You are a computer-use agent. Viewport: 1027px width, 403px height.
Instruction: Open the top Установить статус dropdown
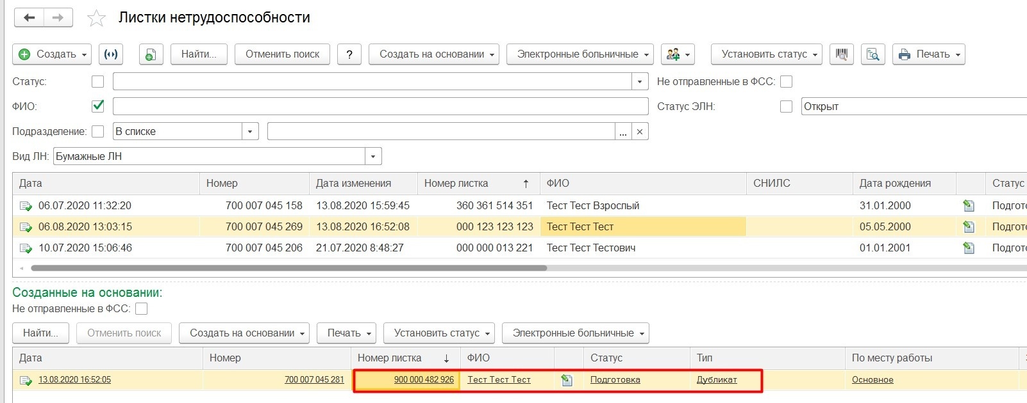[767, 54]
